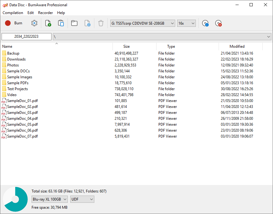Click the file properties info icon
This screenshot has width=273, height=214.
click(x=87, y=23)
